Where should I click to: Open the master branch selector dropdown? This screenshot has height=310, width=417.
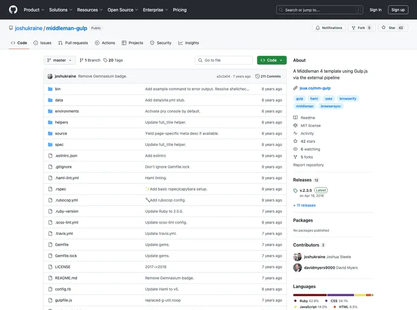[x=59, y=61]
